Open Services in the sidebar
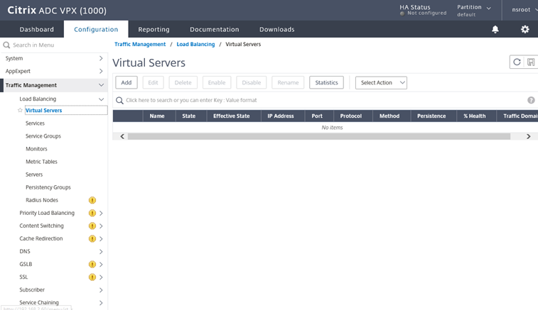 (35, 123)
